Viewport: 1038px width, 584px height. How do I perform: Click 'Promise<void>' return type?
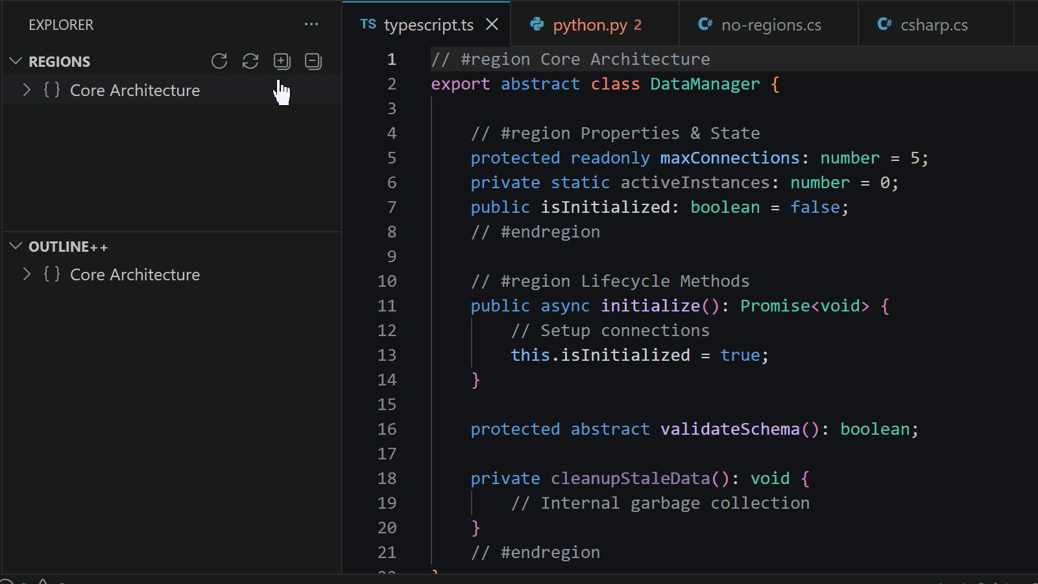click(805, 306)
